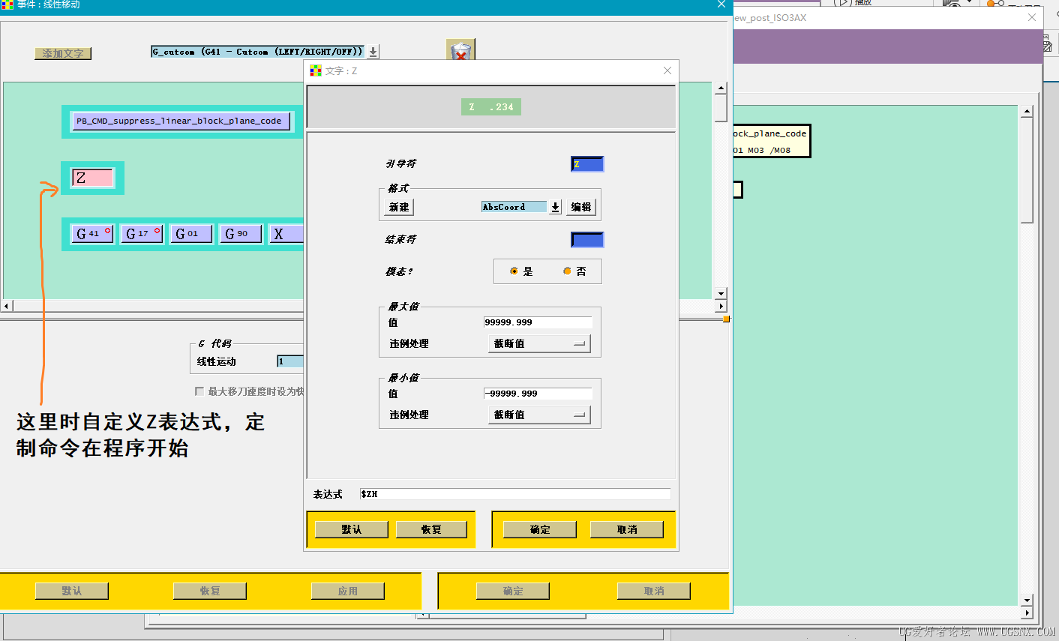
Task: Click the trash can delete icon
Action: point(460,50)
